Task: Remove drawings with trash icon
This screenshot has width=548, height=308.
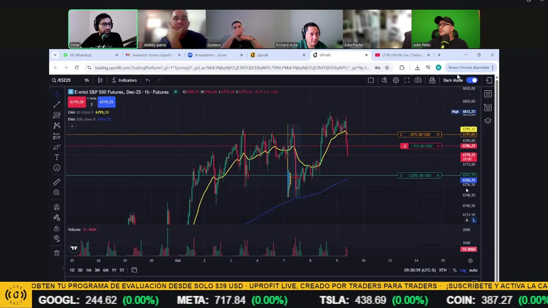Action: pos(57,253)
